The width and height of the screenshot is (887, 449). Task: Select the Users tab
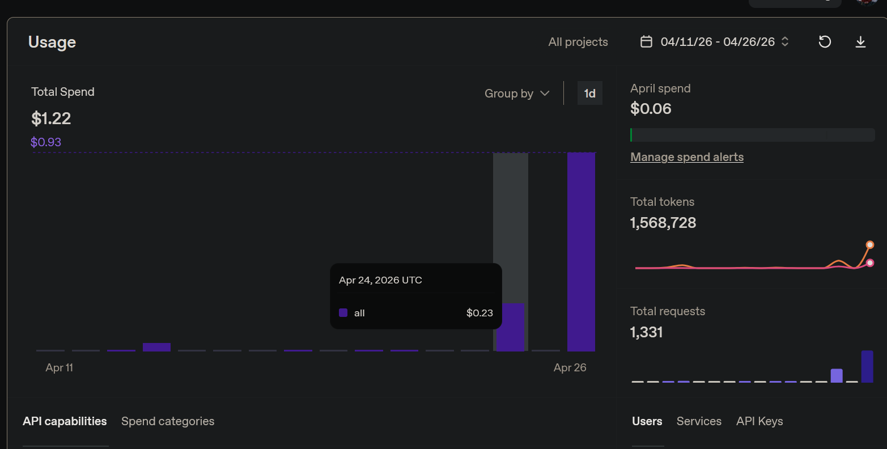(647, 421)
